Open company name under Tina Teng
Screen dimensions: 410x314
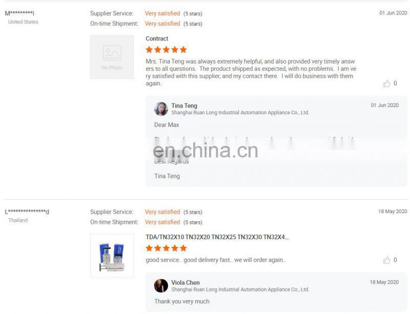tap(240, 113)
